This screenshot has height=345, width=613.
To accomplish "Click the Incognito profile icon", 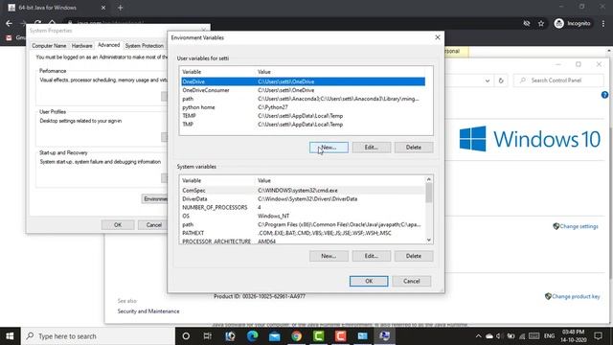I will coord(559,23).
